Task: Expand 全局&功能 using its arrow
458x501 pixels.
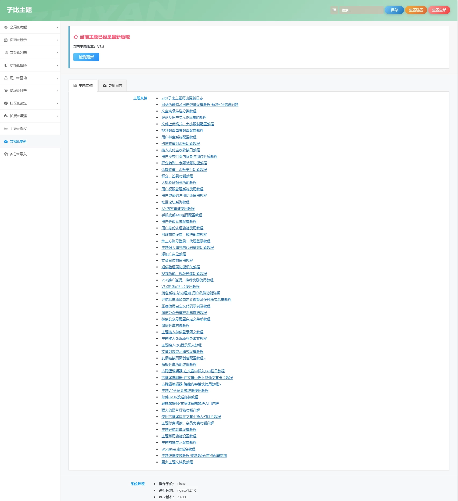Action: (x=57, y=27)
